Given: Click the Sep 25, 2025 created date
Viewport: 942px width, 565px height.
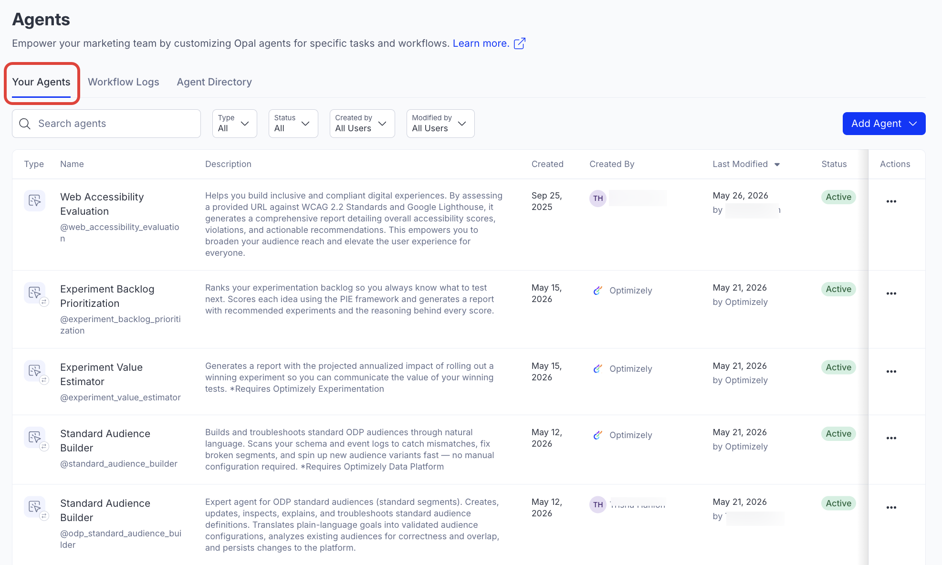Looking at the screenshot, I should 547,201.
